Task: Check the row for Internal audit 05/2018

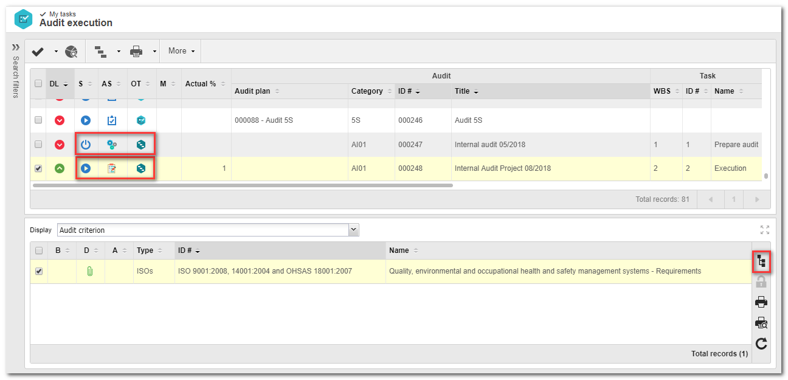Action: 38,145
